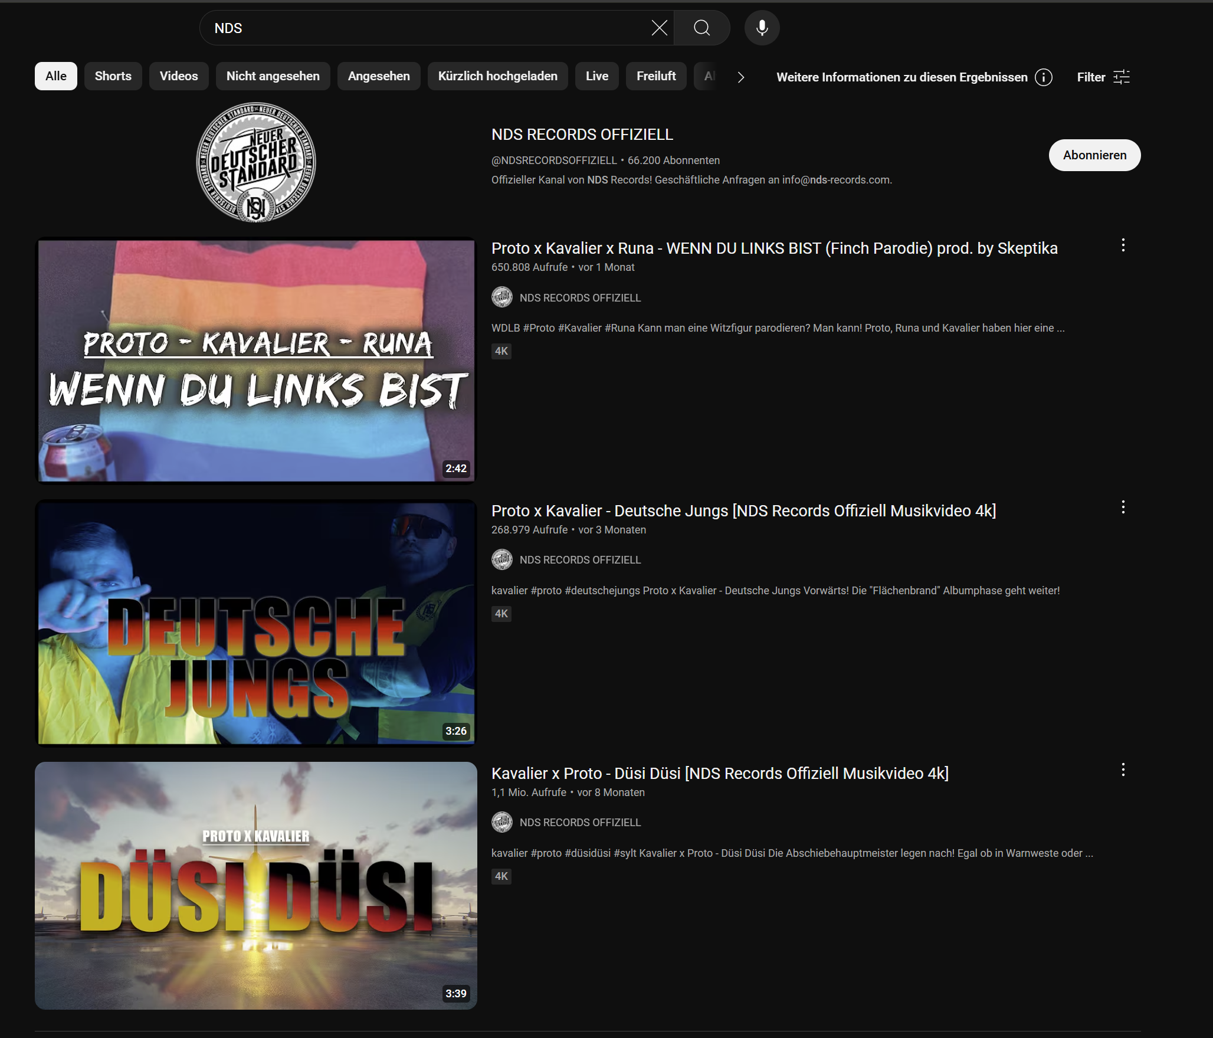The height and width of the screenshot is (1038, 1213).
Task: Open the Filter options sliders icon
Action: [x=1121, y=77]
